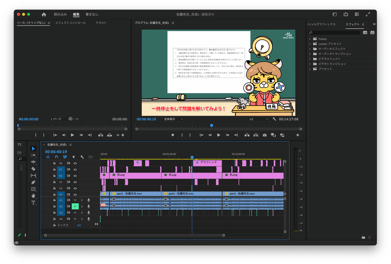Viewport: 391px width, 264px height.
Task: Click Lift button in Program monitor
Action: (x=247, y=135)
